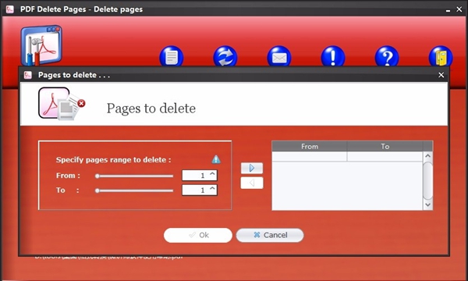The image size is (468, 281).
Task: Click the PDF Delete Pages title bar icon
Action: click(x=10, y=9)
